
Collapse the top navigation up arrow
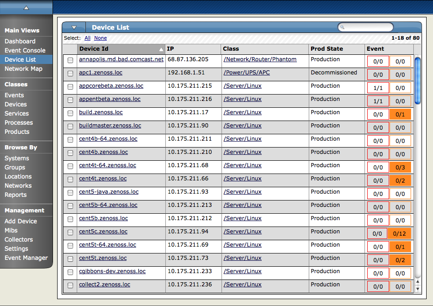(26, 8)
